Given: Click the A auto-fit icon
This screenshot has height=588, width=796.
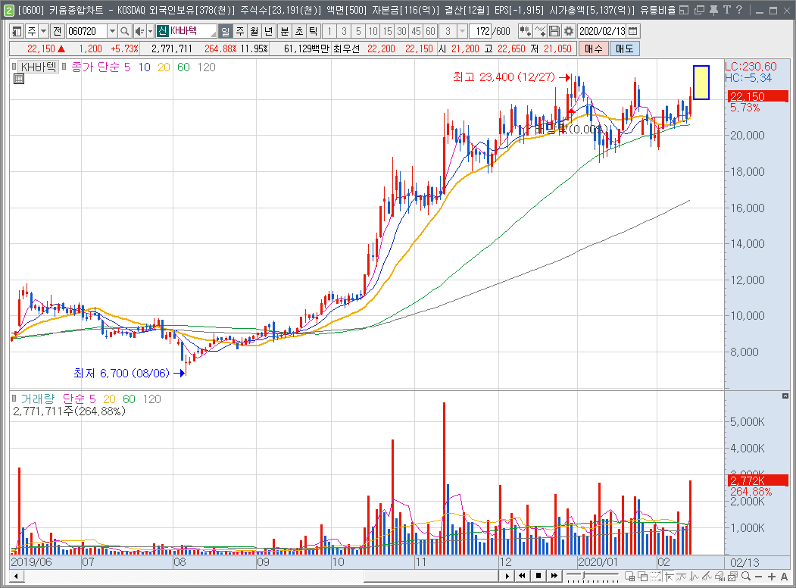Looking at the screenshot, I should [x=784, y=577].
